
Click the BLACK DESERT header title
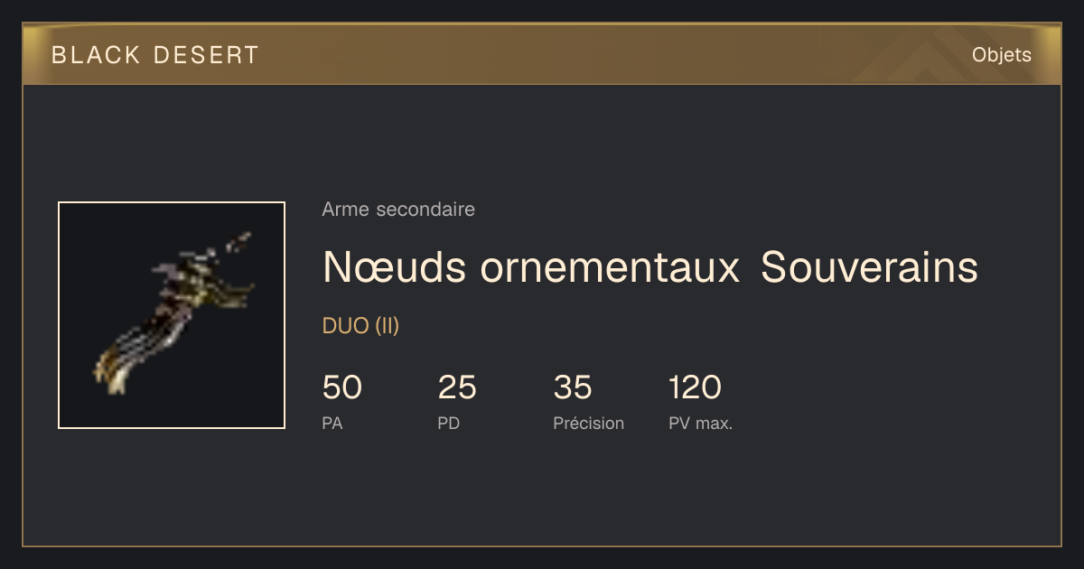155,55
